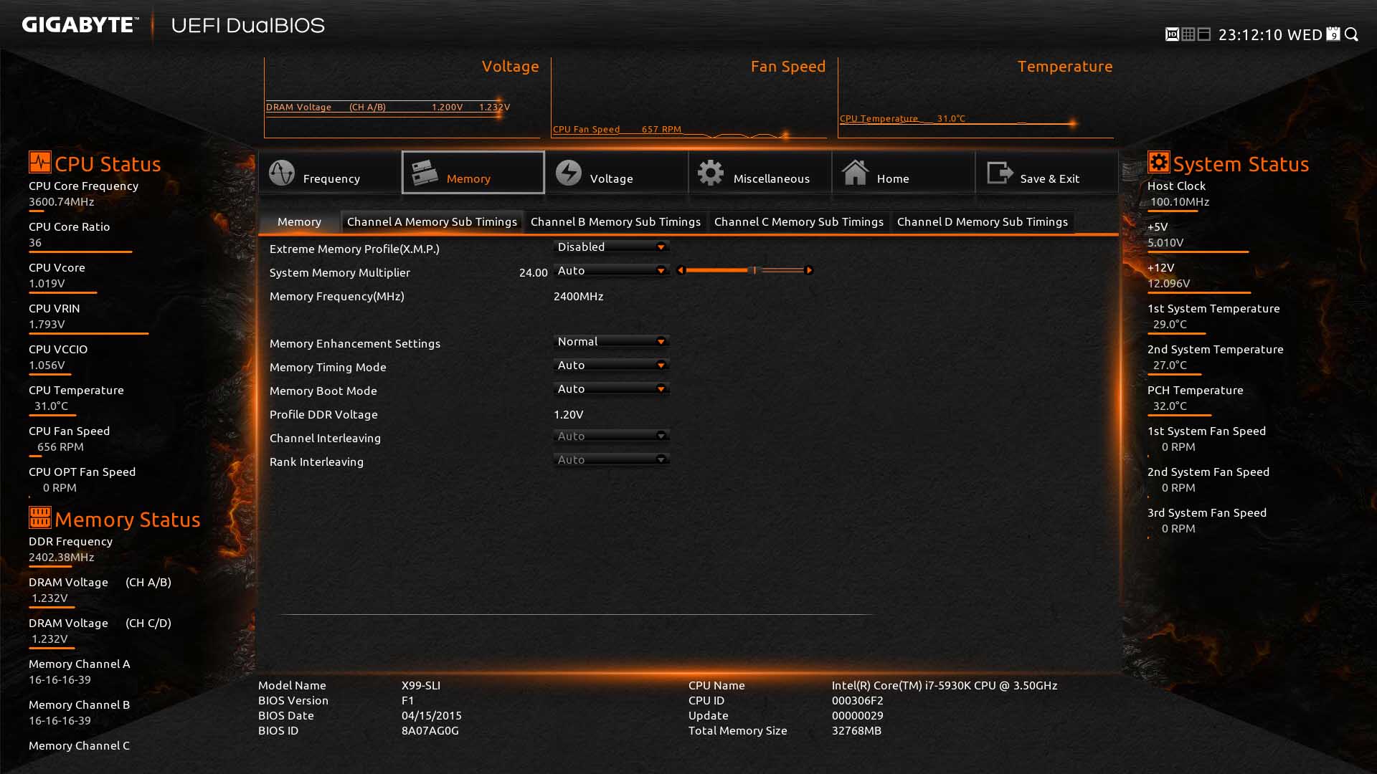Click the 24.00 multiplier value
1377x774 pixels.
[x=533, y=272]
